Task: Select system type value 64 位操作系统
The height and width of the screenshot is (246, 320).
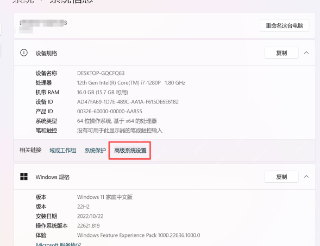Action: coord(117,121)
